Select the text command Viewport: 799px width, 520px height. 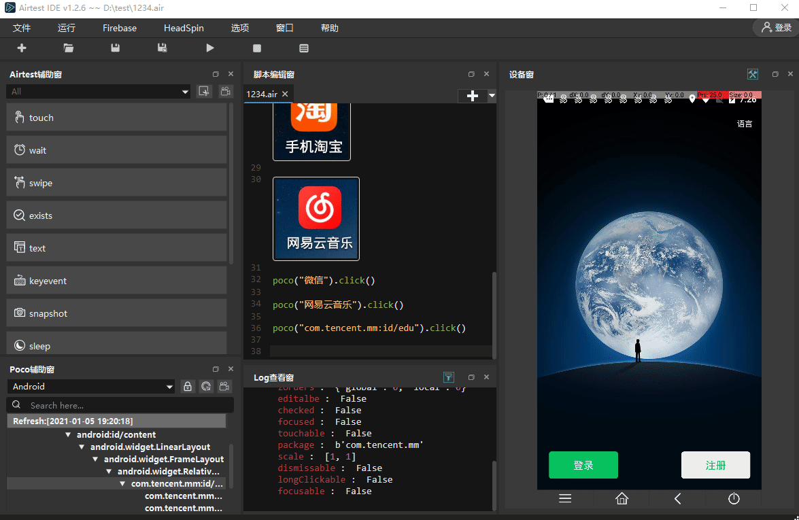click(117, 248)
